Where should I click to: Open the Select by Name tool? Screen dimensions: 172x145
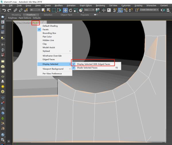click(48, 10)
